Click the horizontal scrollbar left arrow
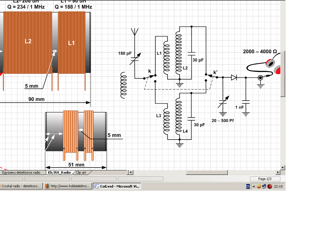The height and width of the screenshot is (232, 309). point(130,172)
